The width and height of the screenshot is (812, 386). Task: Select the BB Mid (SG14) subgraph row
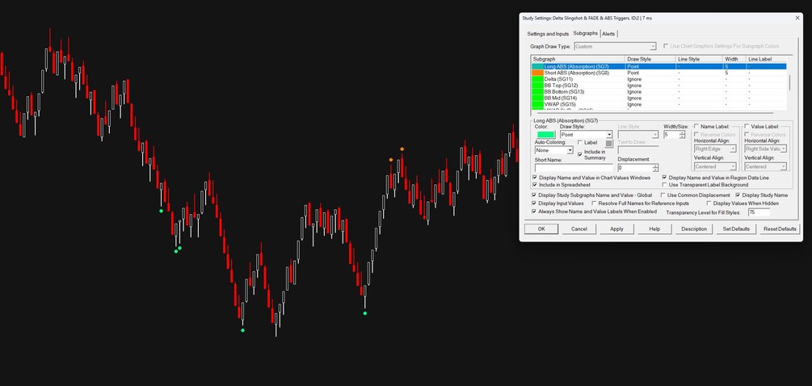(658, 98)
